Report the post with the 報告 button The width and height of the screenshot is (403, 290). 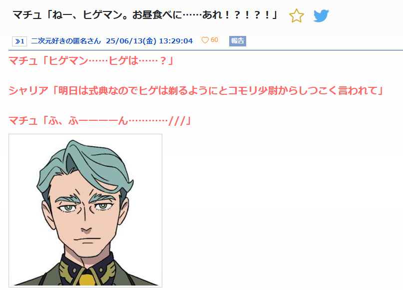point(238,41)
